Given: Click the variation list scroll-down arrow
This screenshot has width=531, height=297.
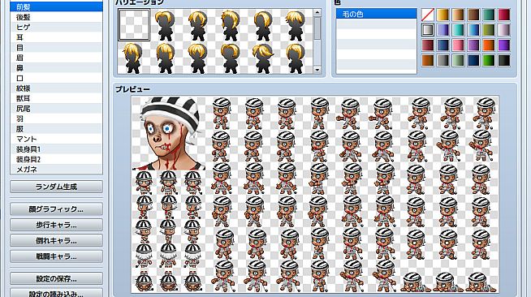Looking at the screenshot, I should click(317, 70).
